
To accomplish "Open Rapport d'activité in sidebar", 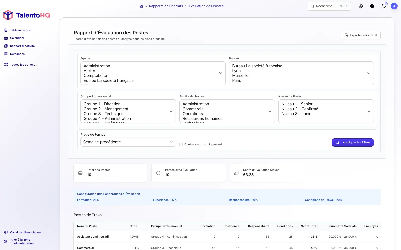I will click(x=22, y=46).
